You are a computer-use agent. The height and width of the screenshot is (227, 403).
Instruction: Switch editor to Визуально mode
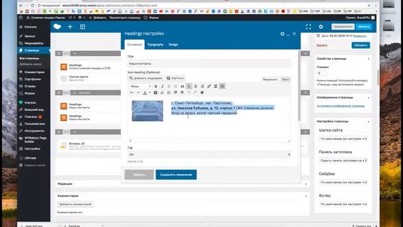[x=270, y=79]
